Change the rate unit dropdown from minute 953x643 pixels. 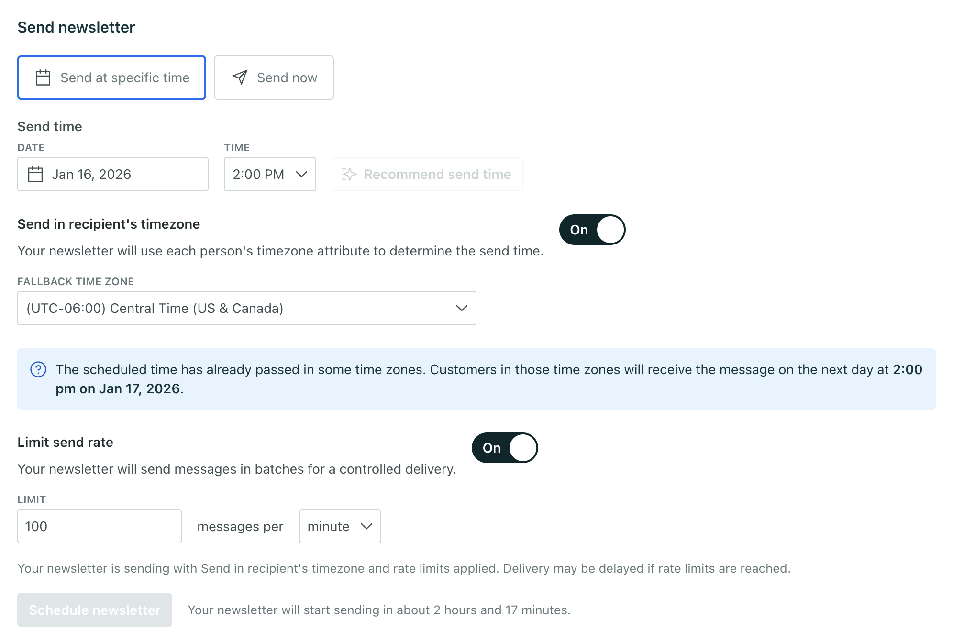340,526
